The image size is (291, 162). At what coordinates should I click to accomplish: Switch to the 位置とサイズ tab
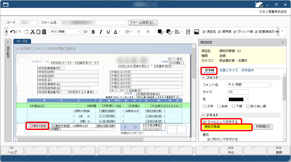point(229,70)
